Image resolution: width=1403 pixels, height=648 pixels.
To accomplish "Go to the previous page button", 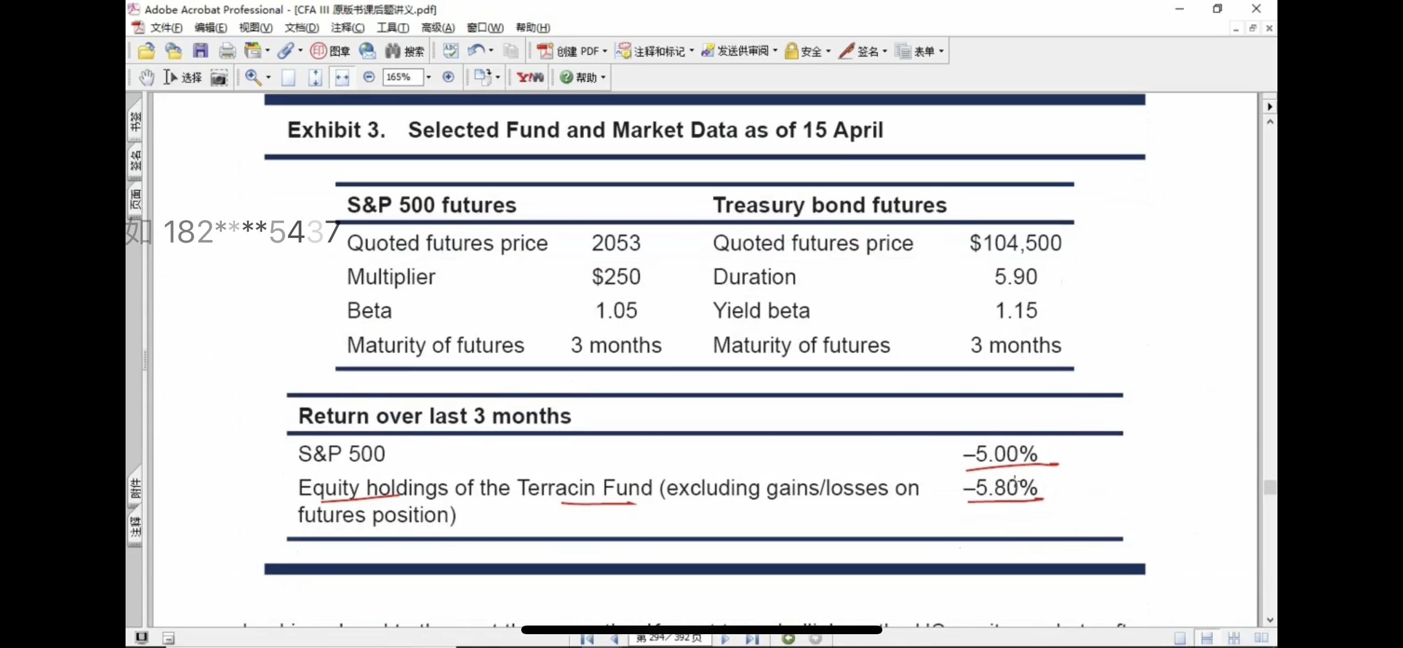I will [x=615, y=639].
